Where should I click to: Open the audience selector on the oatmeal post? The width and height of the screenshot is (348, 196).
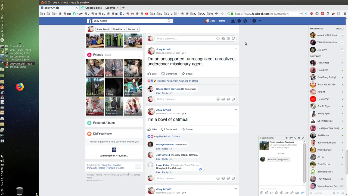pos(184,114)
